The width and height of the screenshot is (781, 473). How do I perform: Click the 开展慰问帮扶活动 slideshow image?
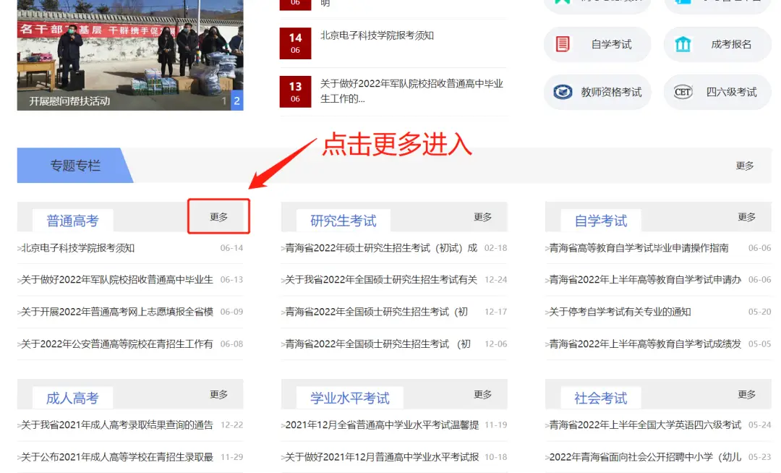coord(130,54)
